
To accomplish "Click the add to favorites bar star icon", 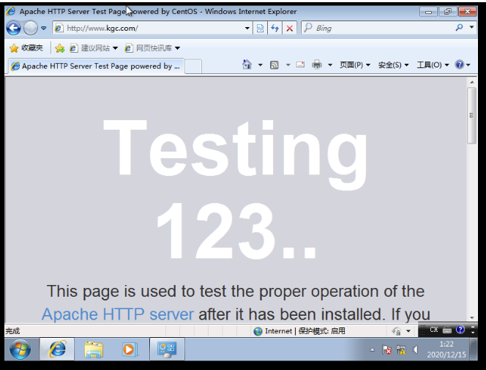I will pyautogui.click(x=59, y=48).
